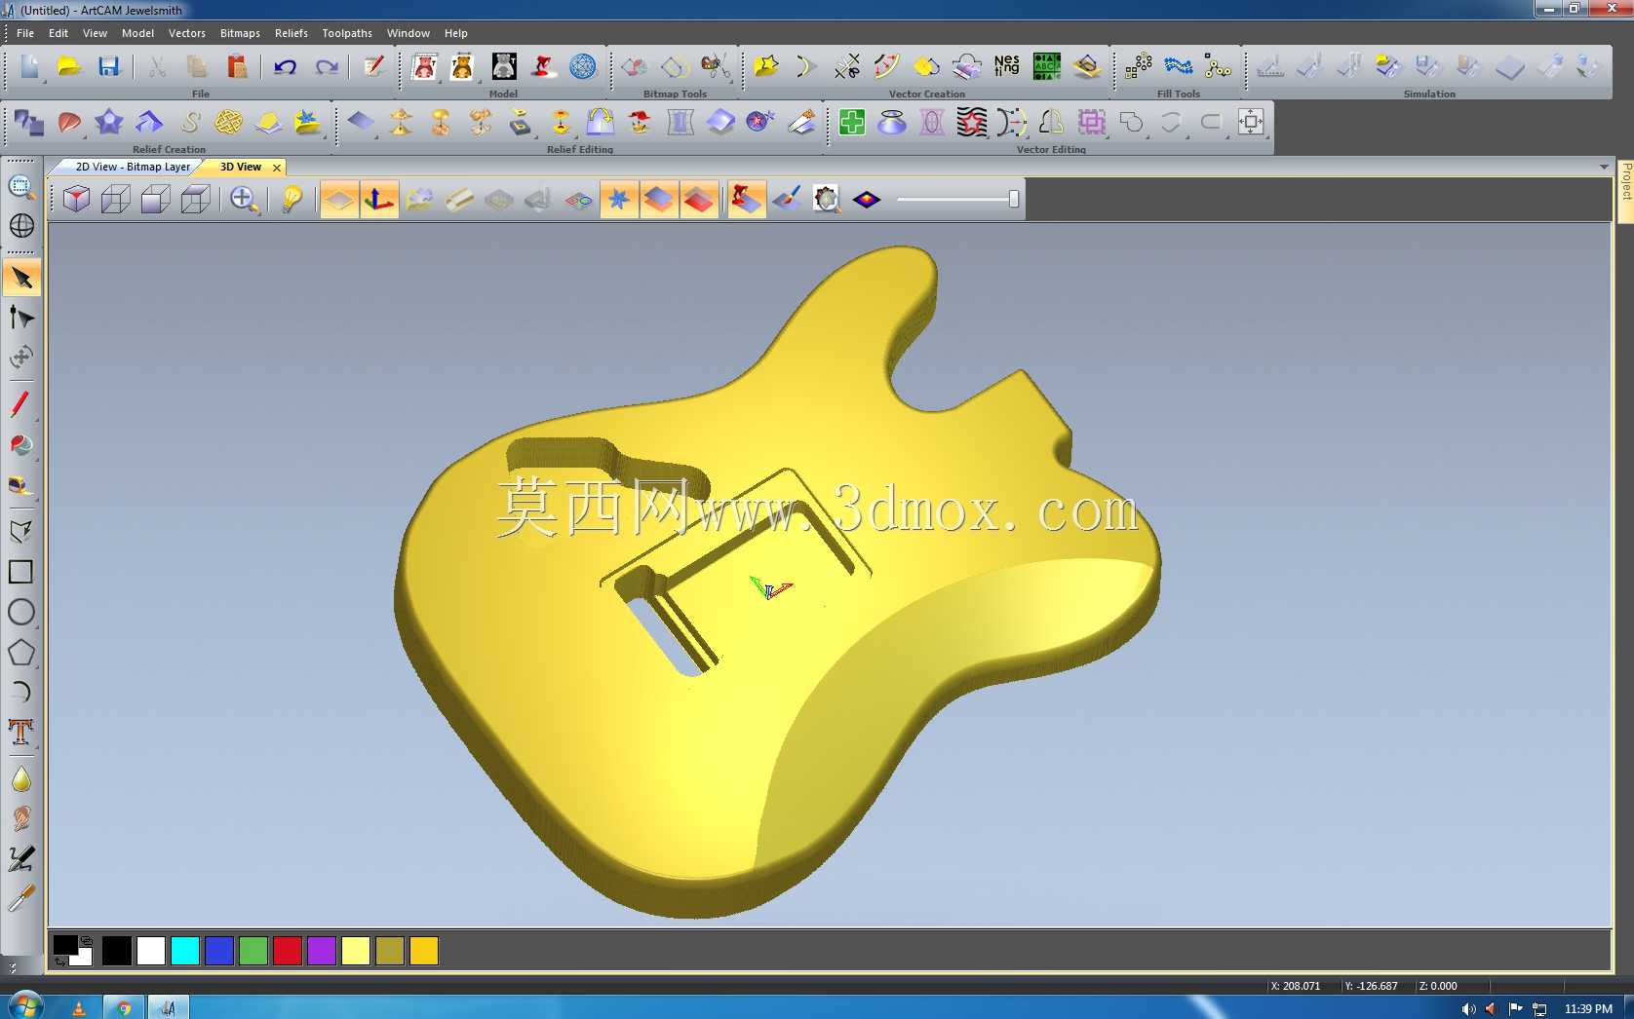Toggle the origin axes display button
The width and height of the screenshot is (1634, 1019).
click(379, 200)
